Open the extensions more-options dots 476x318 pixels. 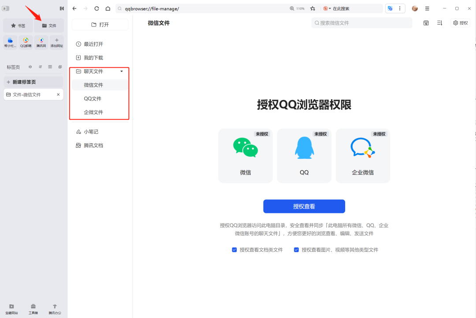[400, 8]
